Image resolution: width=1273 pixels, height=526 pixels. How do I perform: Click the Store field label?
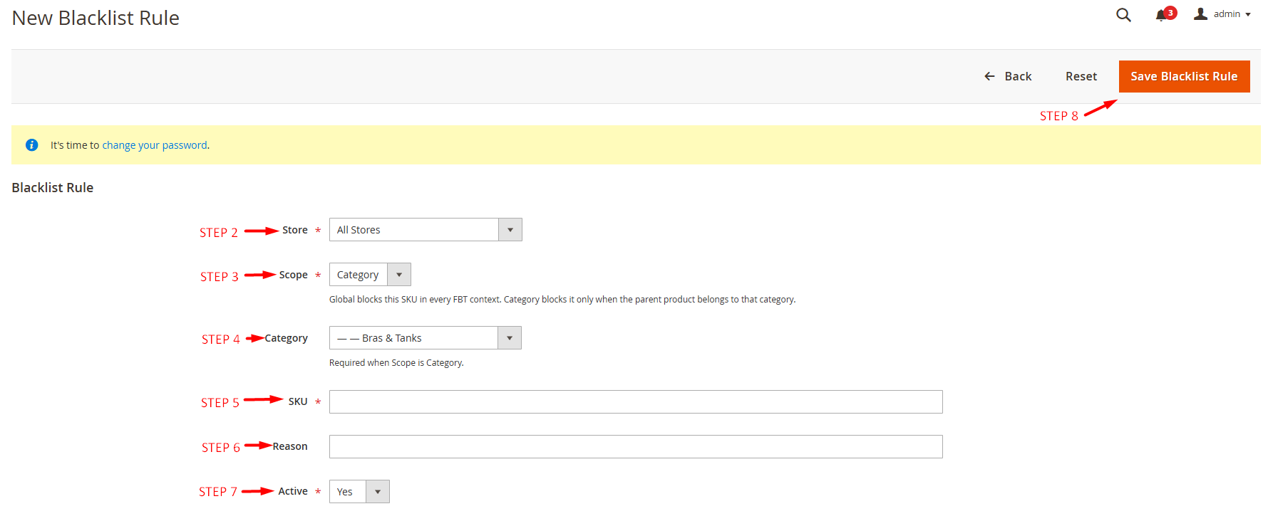click(x=295, y=230)
